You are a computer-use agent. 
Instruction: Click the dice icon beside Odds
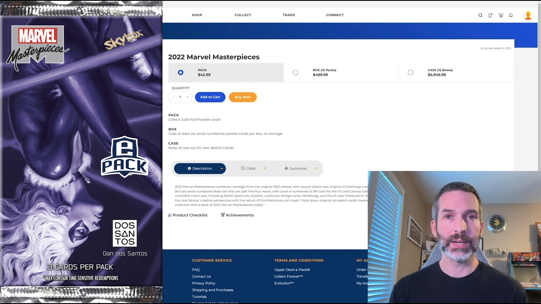click(243, 168)
